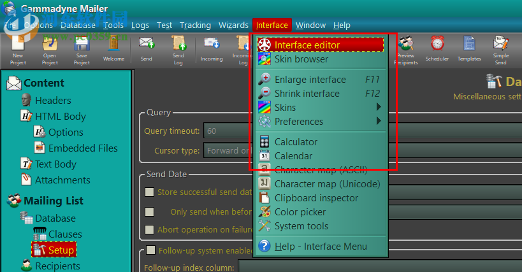Close the open Interface menu
This screenshot has height=272, width=522.
click(x=272, y=25)
